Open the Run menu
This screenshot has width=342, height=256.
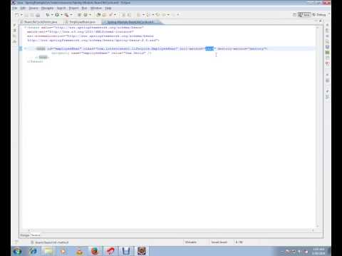pyautogui.click(x=84, y=9)
